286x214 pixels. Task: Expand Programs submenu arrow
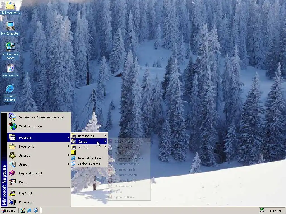[x=69, y=138]
